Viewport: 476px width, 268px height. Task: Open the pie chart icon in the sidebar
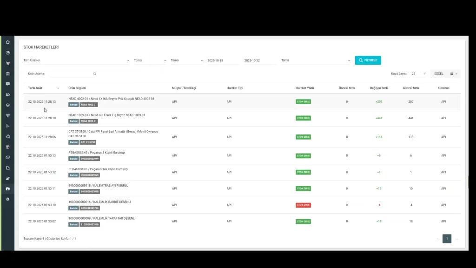click(x=7, y=53)
